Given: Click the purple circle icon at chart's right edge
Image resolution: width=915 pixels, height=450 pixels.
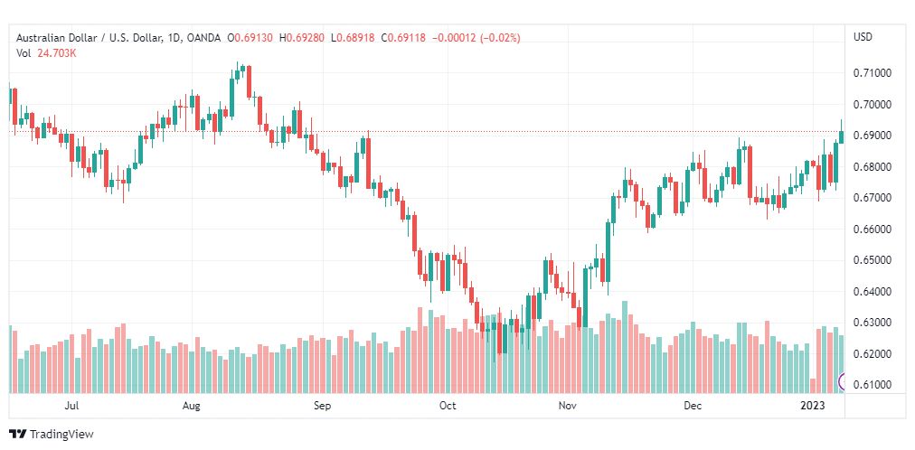Looking at the screenshot, I should (x=844, y=382).
